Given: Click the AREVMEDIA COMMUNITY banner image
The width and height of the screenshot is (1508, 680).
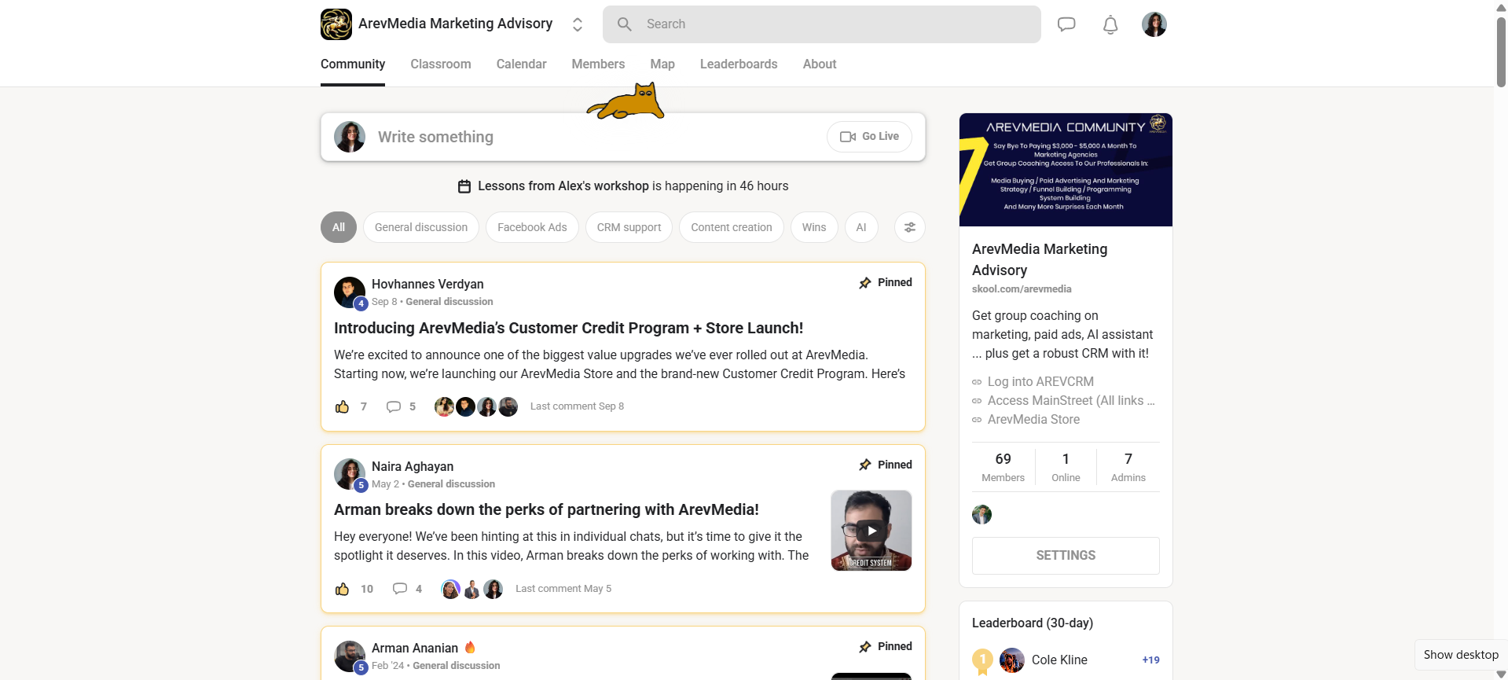Looking at the screenshot, I should pyautogui.click(x=1066, y=170).
